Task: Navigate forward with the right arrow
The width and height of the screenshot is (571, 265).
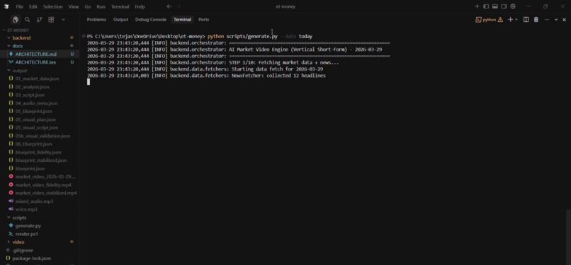Action: [x=178, y=6]
